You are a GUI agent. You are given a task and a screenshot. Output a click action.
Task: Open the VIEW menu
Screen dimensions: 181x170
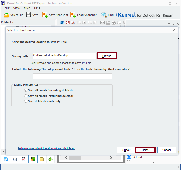tap(17, 8)
